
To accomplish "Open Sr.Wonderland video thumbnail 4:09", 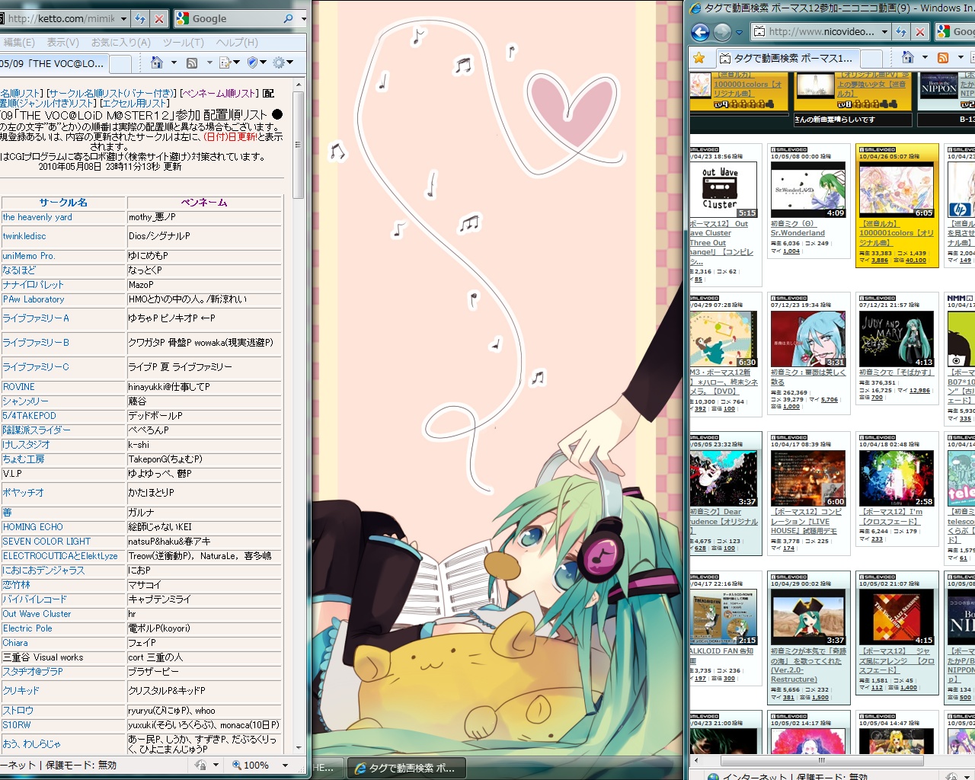I will (808, 190).
